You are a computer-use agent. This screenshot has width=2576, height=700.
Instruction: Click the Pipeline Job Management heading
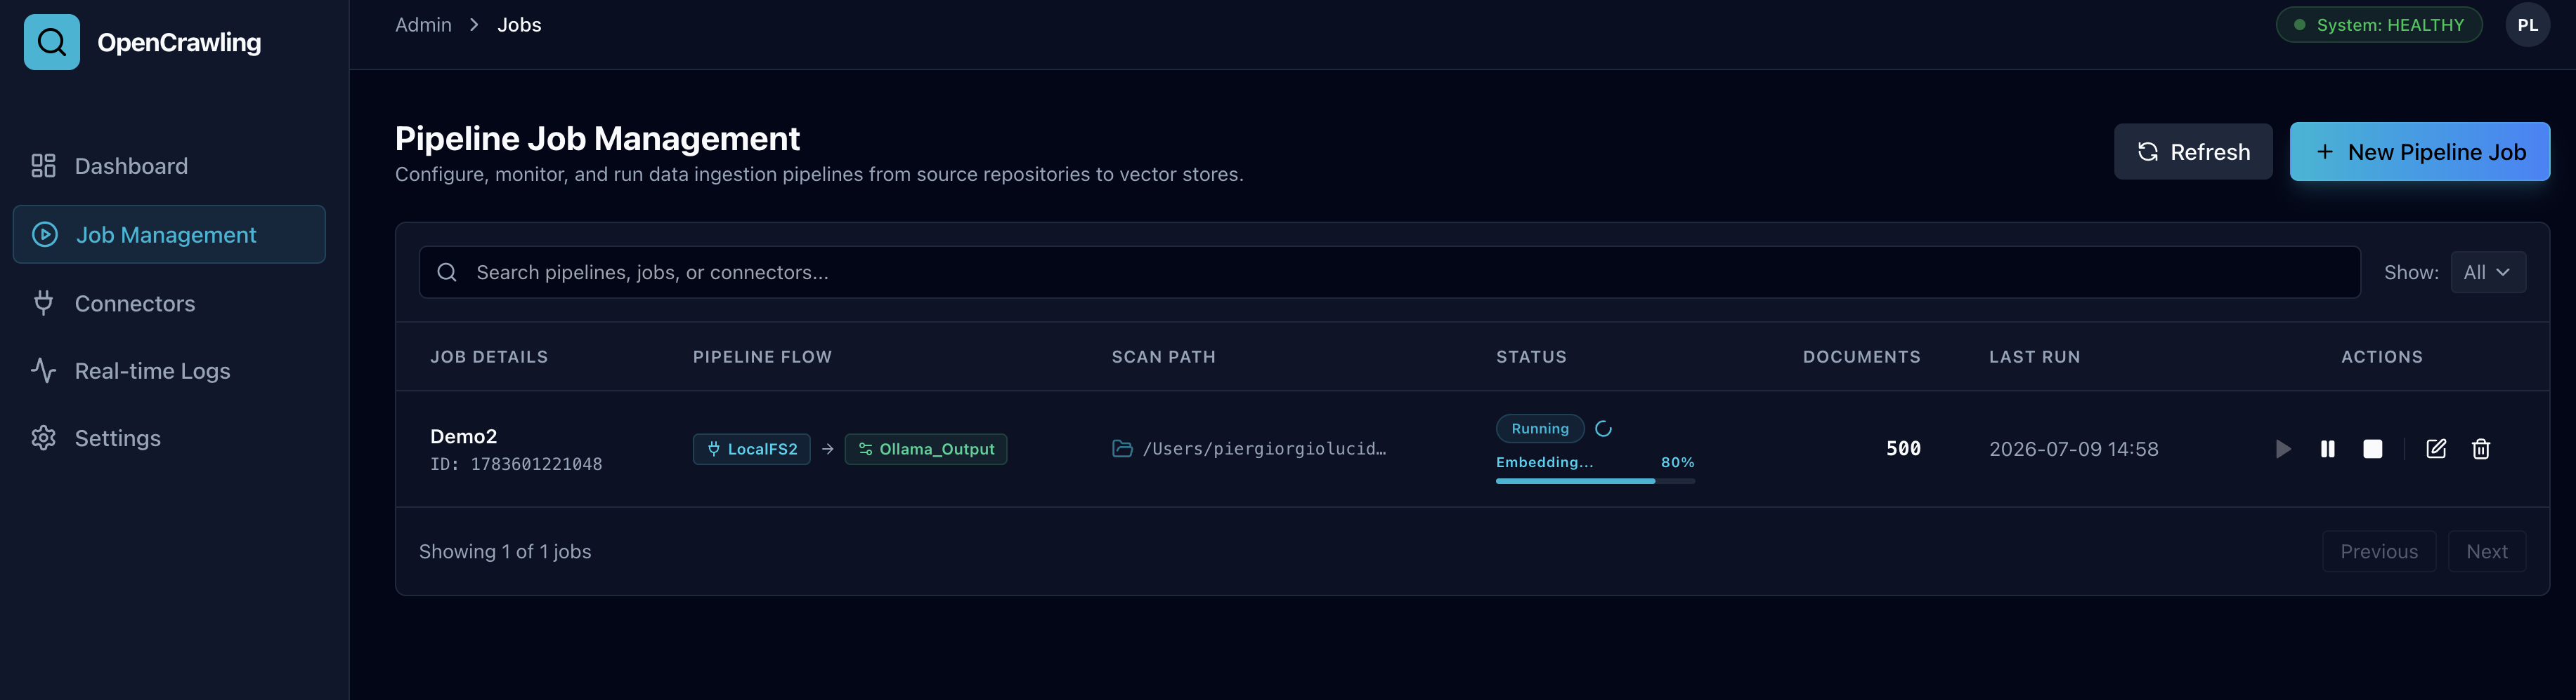pos(597,139)
